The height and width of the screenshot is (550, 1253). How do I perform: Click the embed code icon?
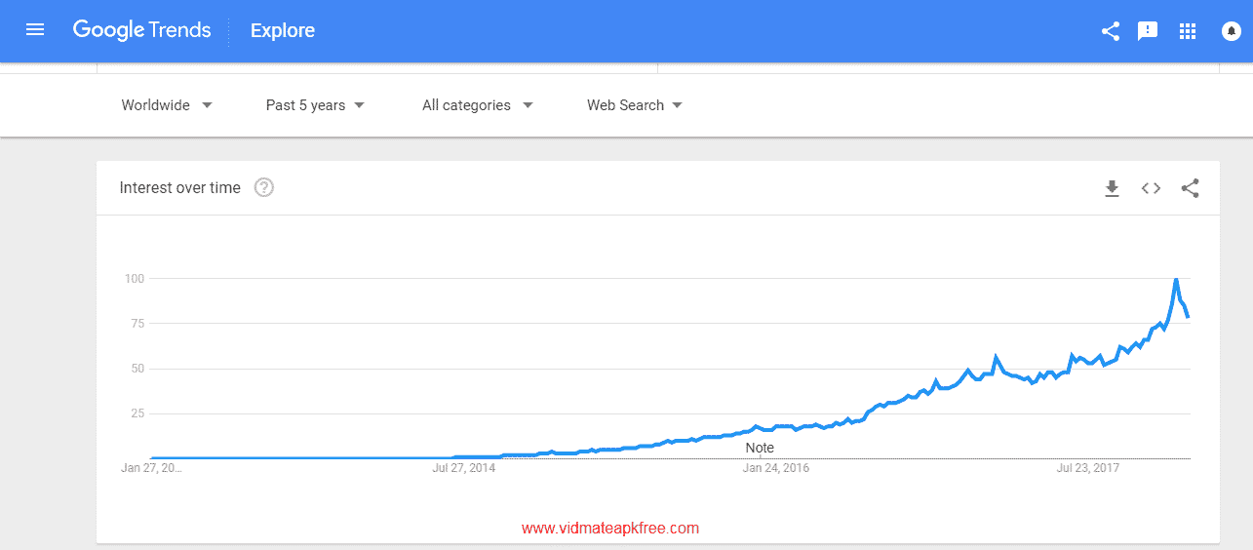(x=1151, y=188)
